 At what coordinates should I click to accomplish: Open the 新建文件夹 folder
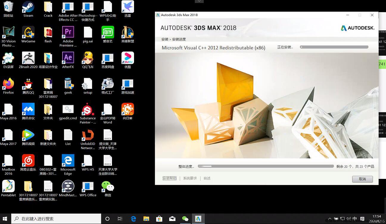[48, 138]
